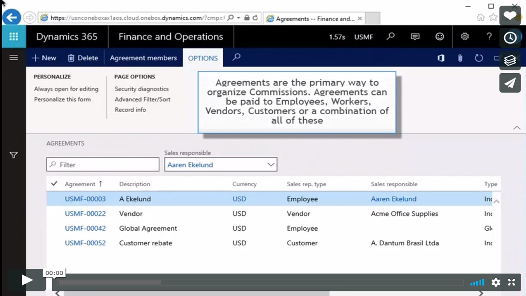
Task: Open in Microsoft Office icon
Action: (x=441, y=58)
